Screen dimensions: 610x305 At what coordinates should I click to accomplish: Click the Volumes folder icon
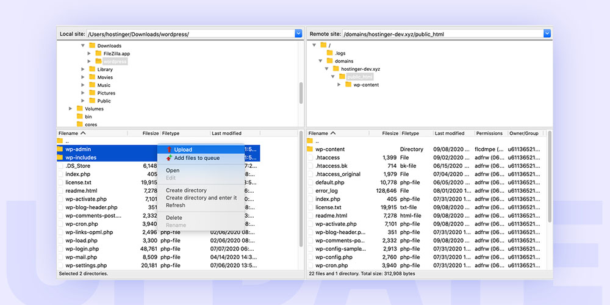point(80,109)
